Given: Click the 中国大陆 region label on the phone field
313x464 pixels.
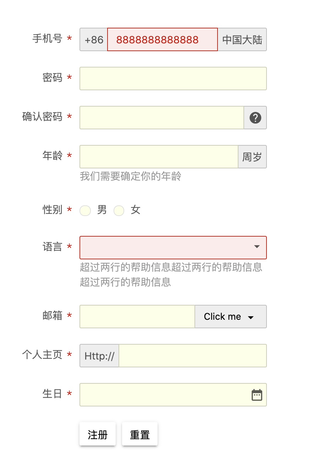Looking at the screenshot, I should (242, 39).
